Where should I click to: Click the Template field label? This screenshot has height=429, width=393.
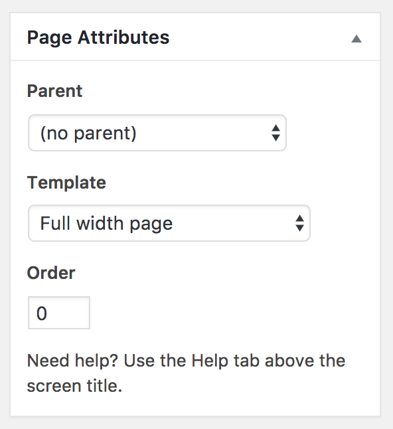[x=66, y=183]
